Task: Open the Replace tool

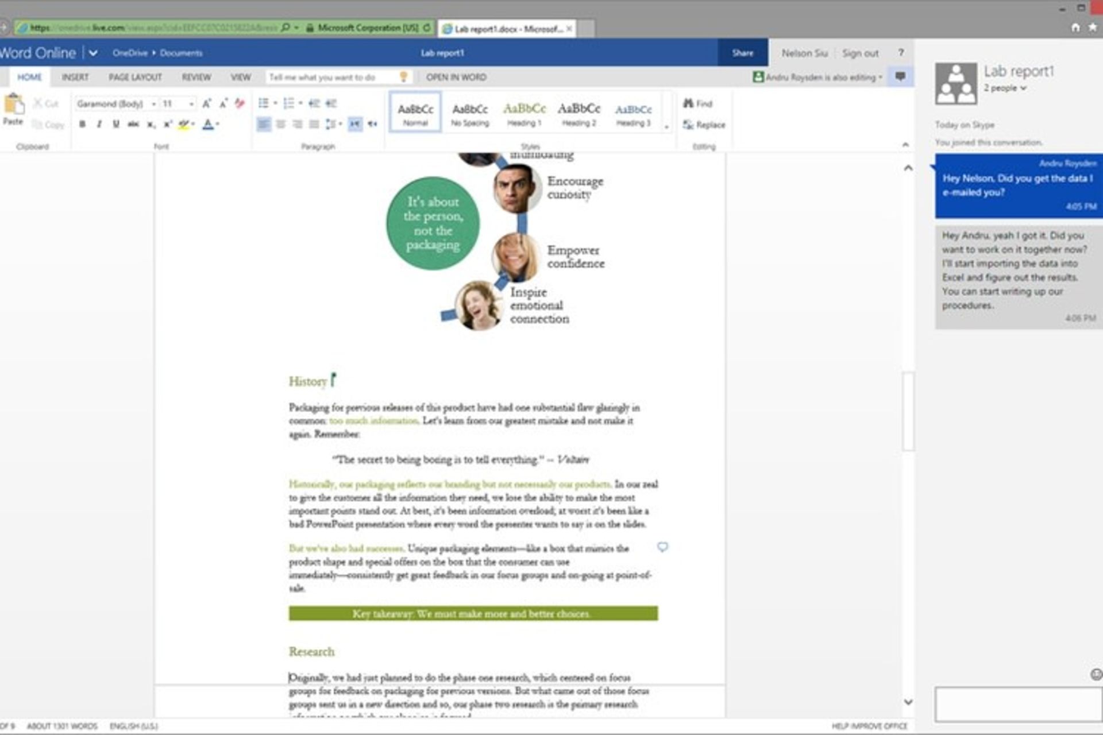Action: point(704,125)
